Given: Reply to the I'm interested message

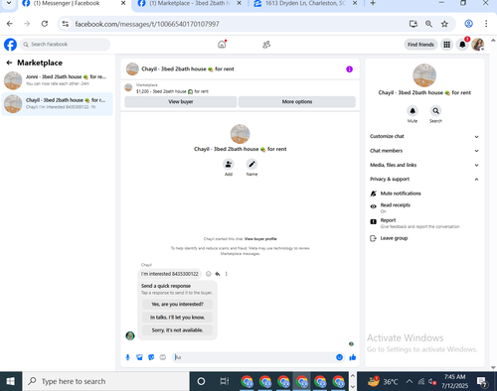Looking at the screenshot, I should click(218, 274).
